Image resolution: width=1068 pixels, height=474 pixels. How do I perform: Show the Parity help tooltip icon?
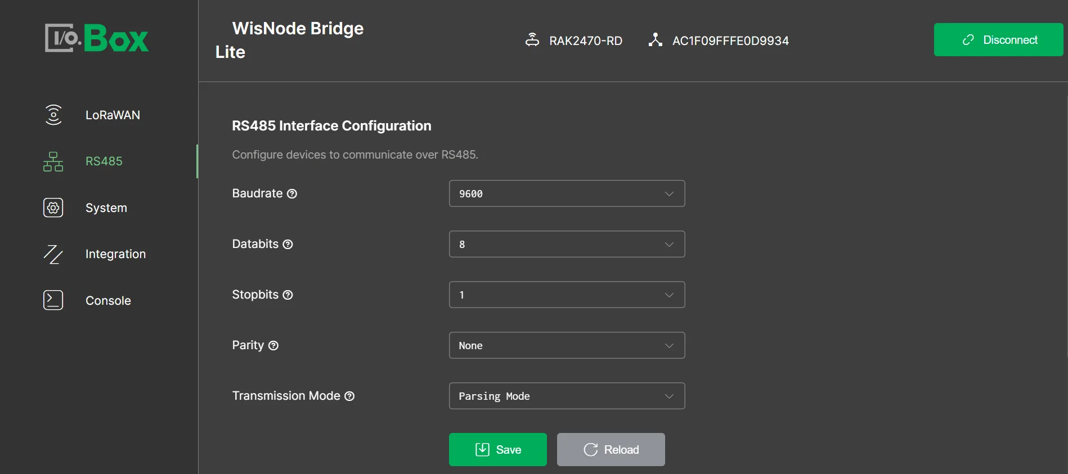click(273, 346)
